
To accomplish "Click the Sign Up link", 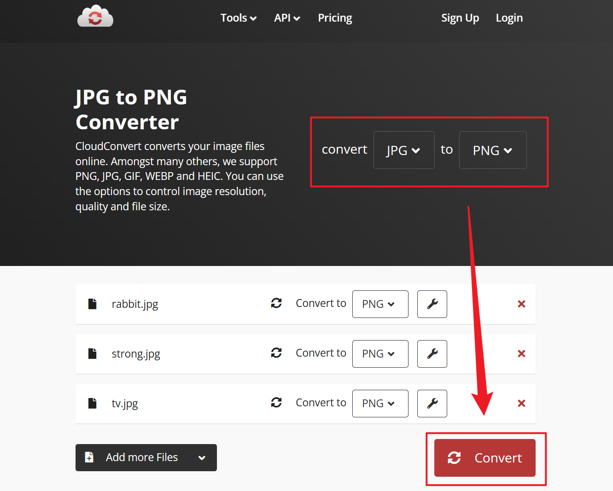I will click(x=460, y=18).
